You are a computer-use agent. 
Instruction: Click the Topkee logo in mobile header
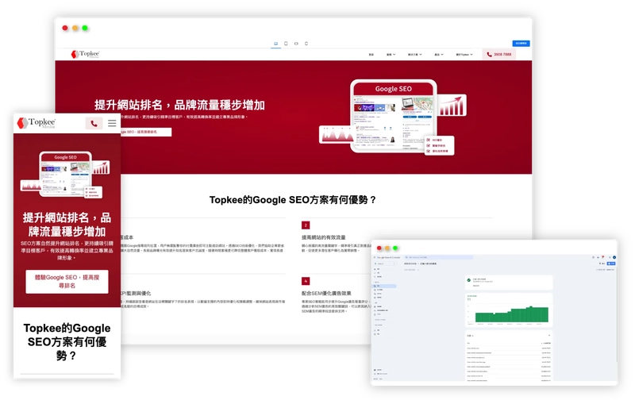tap(38, 123)
